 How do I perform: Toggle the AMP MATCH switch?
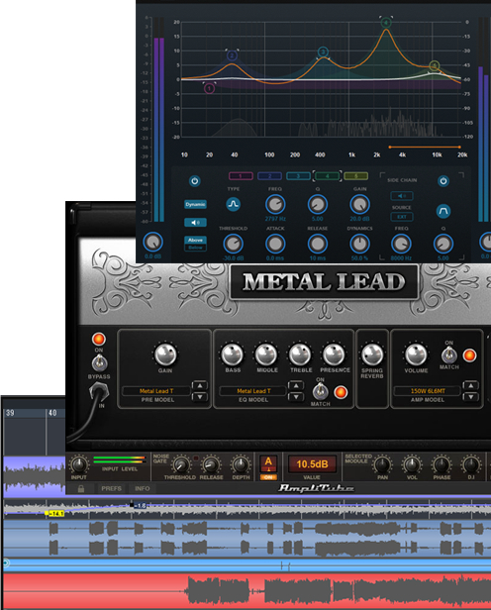449,355
